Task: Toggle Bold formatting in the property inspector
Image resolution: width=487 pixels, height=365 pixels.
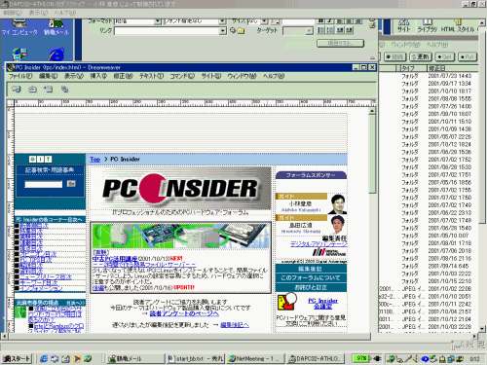Action: coord(320,20)
